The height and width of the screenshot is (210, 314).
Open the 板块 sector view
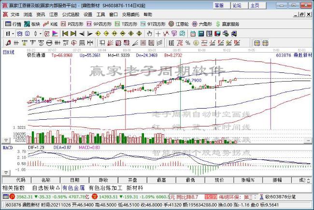(x=32, y=24)
